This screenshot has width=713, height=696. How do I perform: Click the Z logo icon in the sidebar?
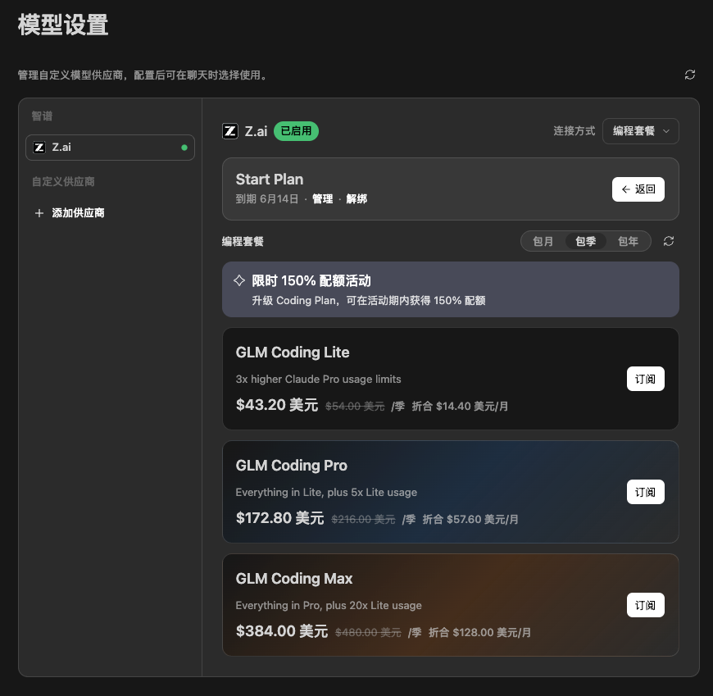(39, 148)
